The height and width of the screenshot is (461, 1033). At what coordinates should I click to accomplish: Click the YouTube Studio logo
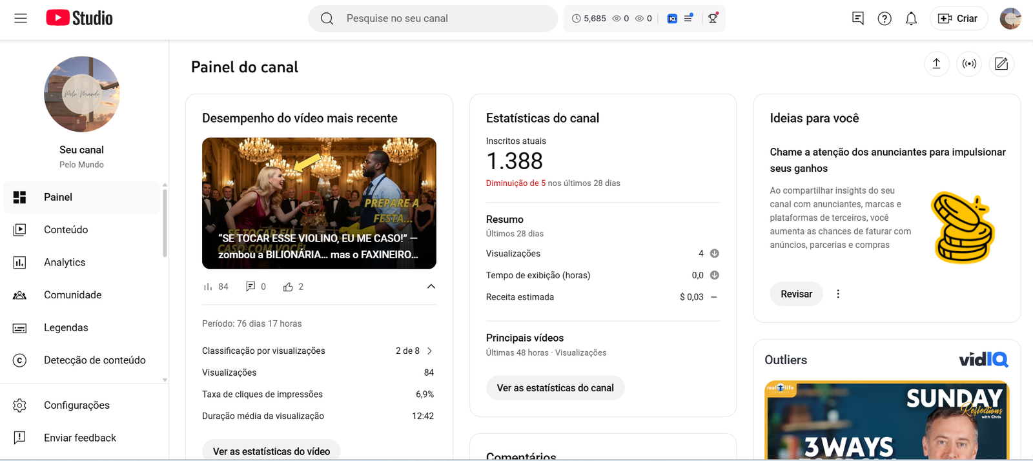point(79,18)
